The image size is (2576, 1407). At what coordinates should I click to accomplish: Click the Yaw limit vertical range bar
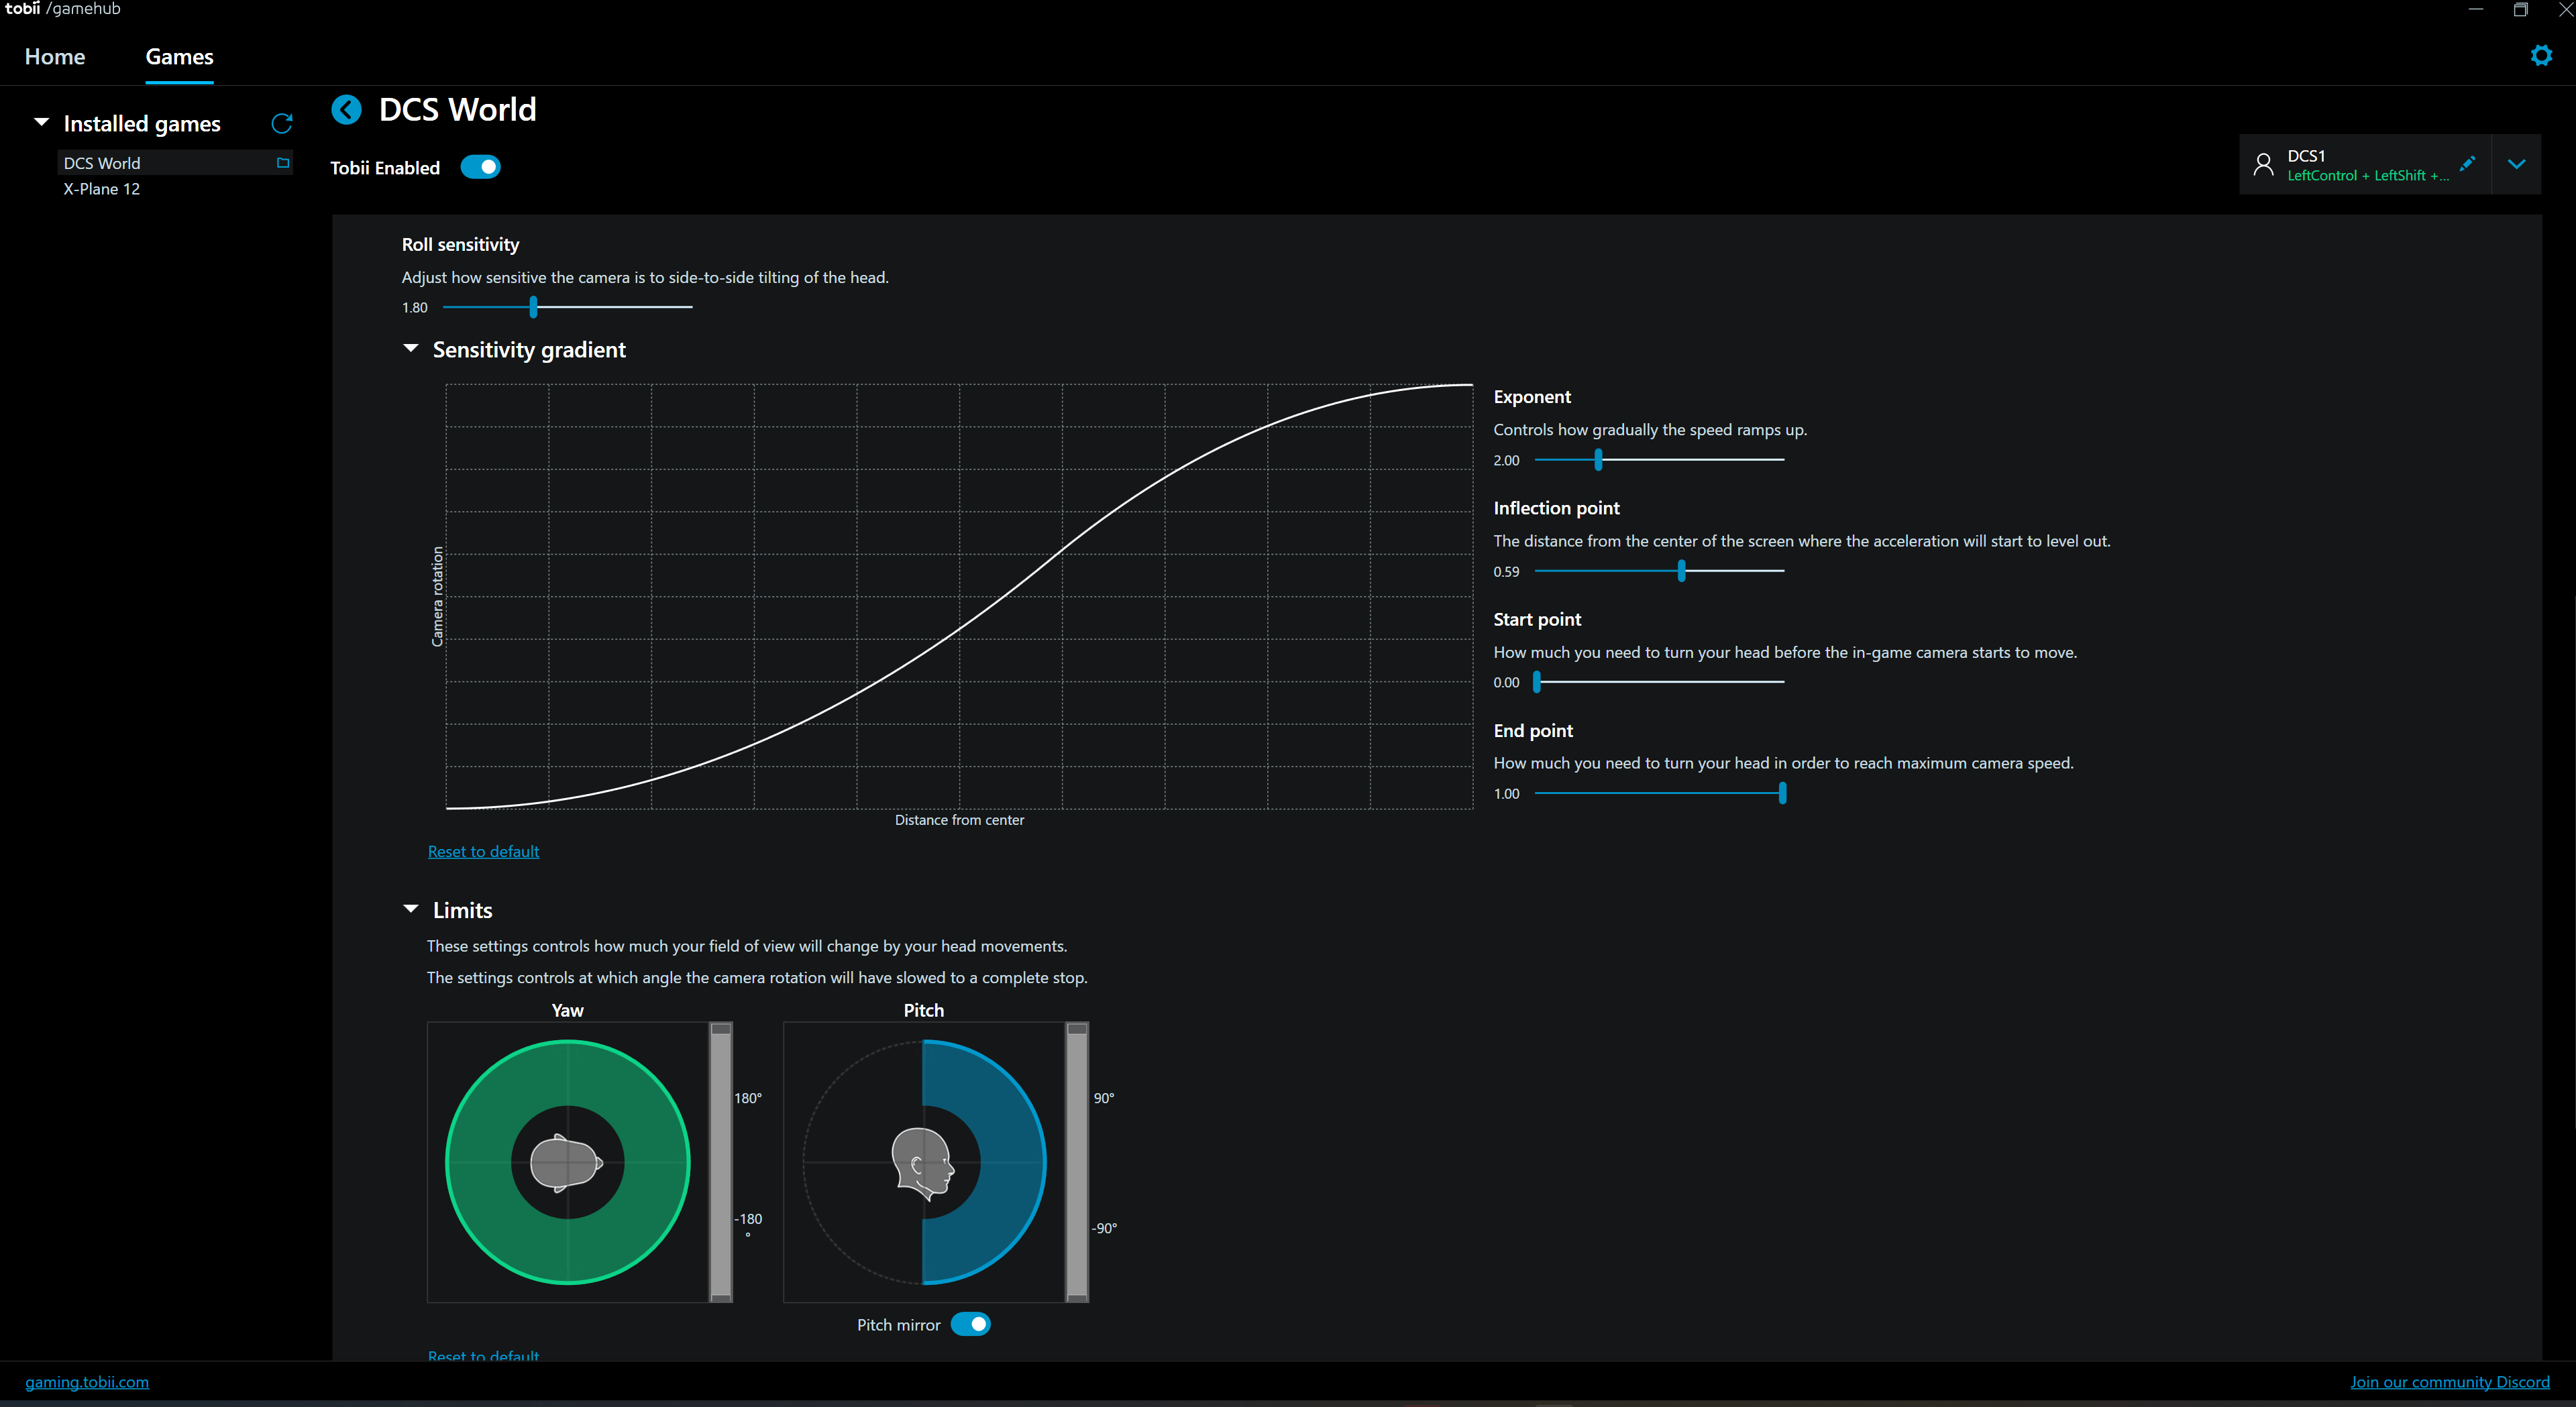[x=721, y=1162]
